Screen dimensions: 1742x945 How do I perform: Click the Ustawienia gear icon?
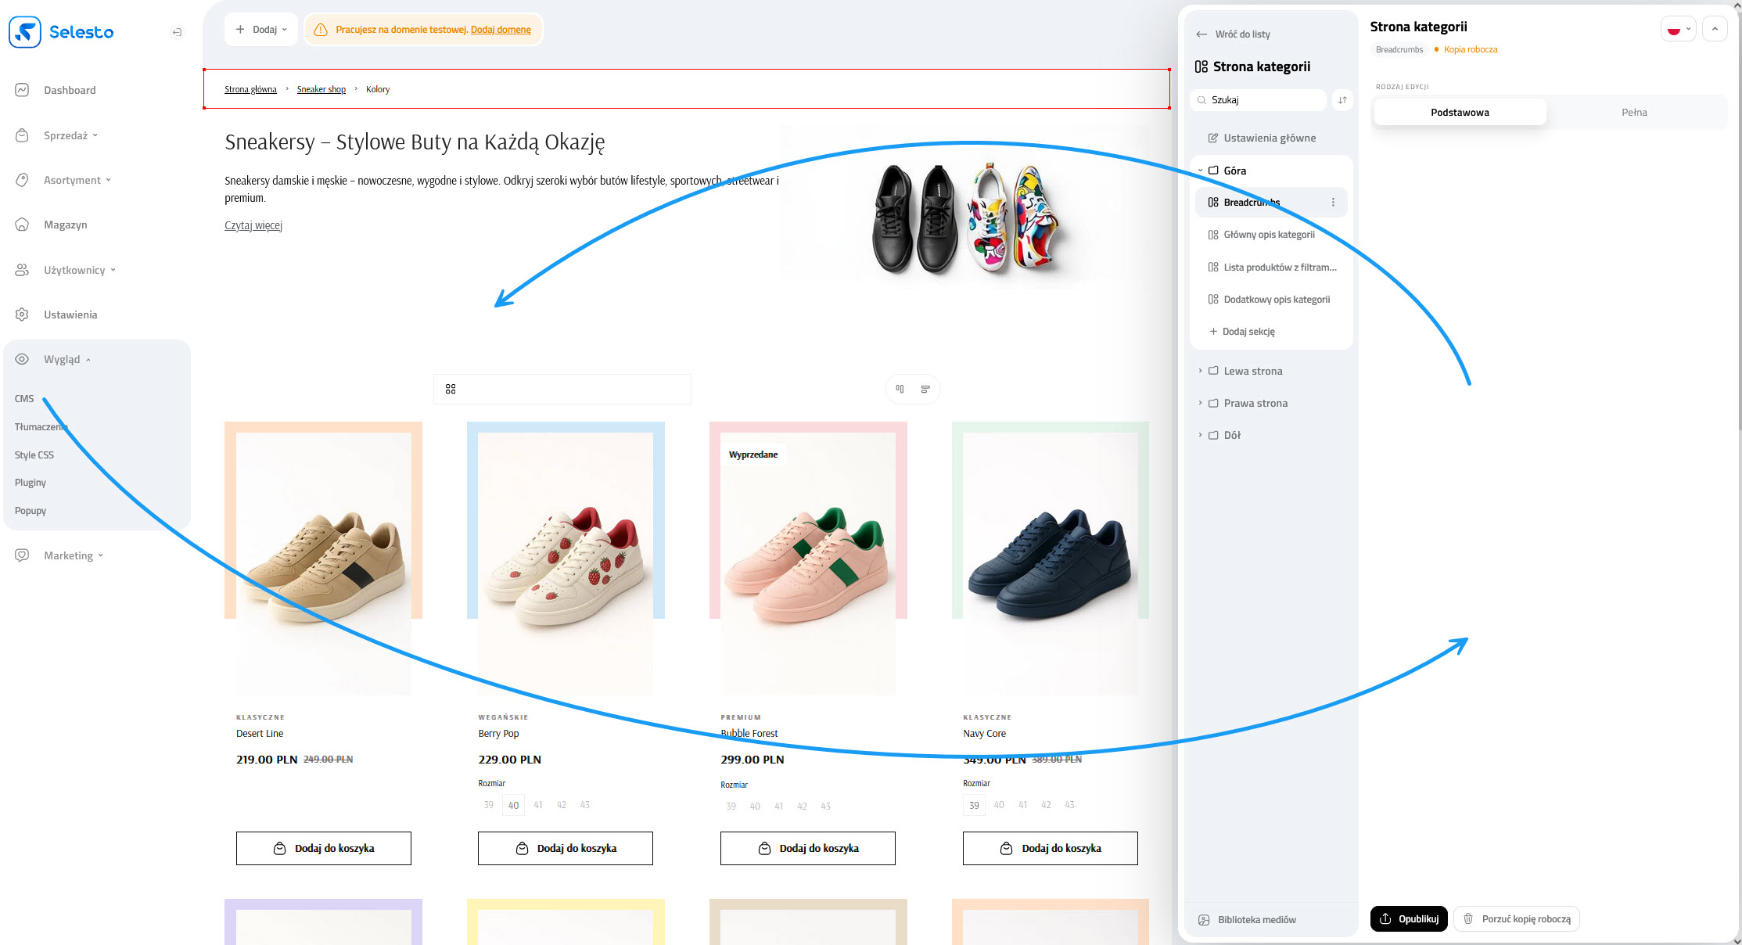[x=21, y=314]
